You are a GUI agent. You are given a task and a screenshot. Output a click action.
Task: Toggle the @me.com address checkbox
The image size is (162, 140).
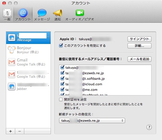click(x=62, y=90)
